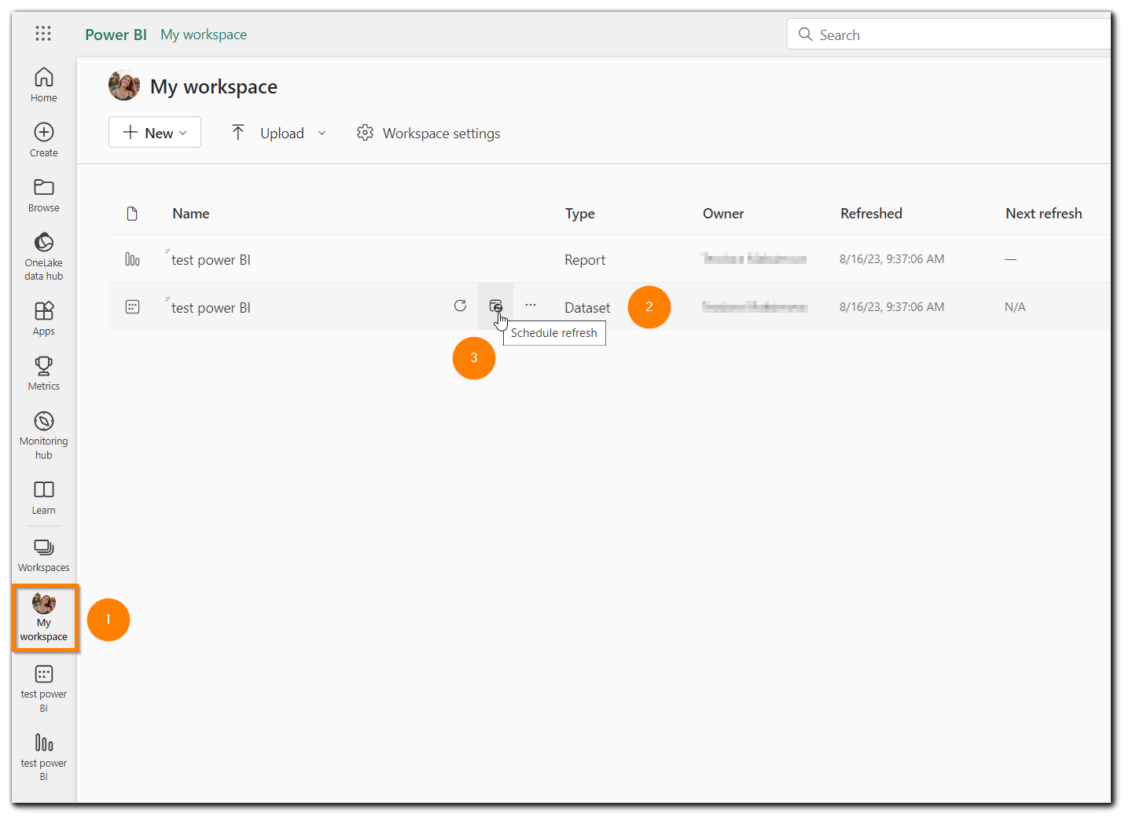The height and width of the screenshot is (824, 1132).
Task: Click the My workspace breadcrumb link
Action: click(x=204, y=35)
